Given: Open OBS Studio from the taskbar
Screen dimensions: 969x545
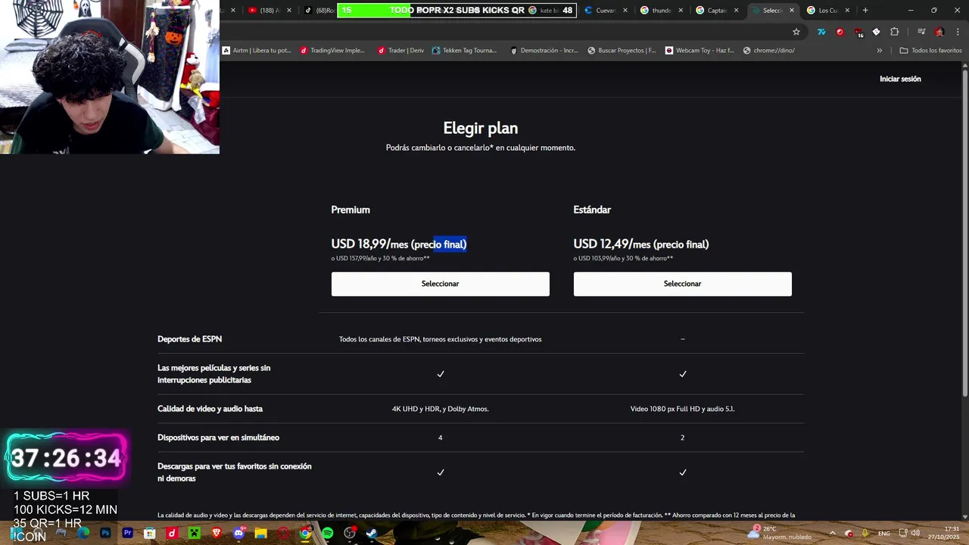Looking at the screenshot, I should (x=350, y=533).
